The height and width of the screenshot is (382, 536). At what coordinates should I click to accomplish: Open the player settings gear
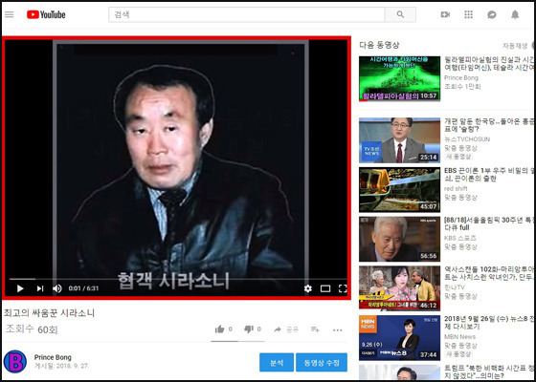click(307, 288)
